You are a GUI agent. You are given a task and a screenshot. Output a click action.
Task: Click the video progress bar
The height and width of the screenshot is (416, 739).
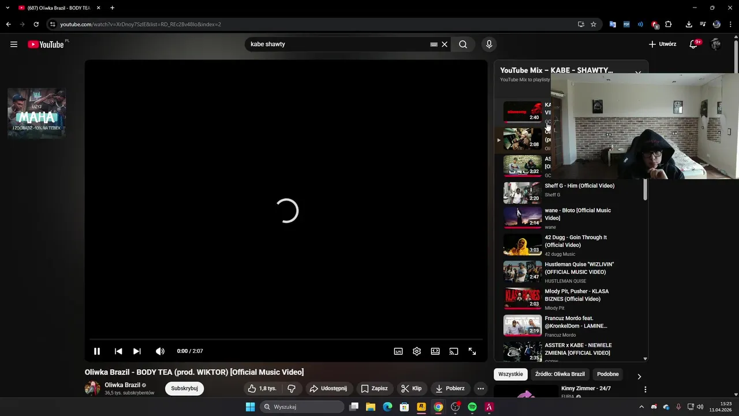286,340
